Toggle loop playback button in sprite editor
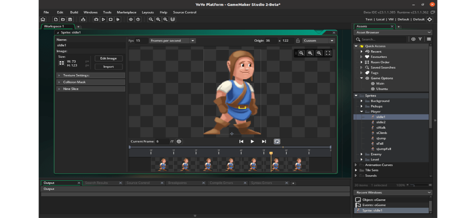The height and width of the screenshot is (218, 476). point(277,142)
